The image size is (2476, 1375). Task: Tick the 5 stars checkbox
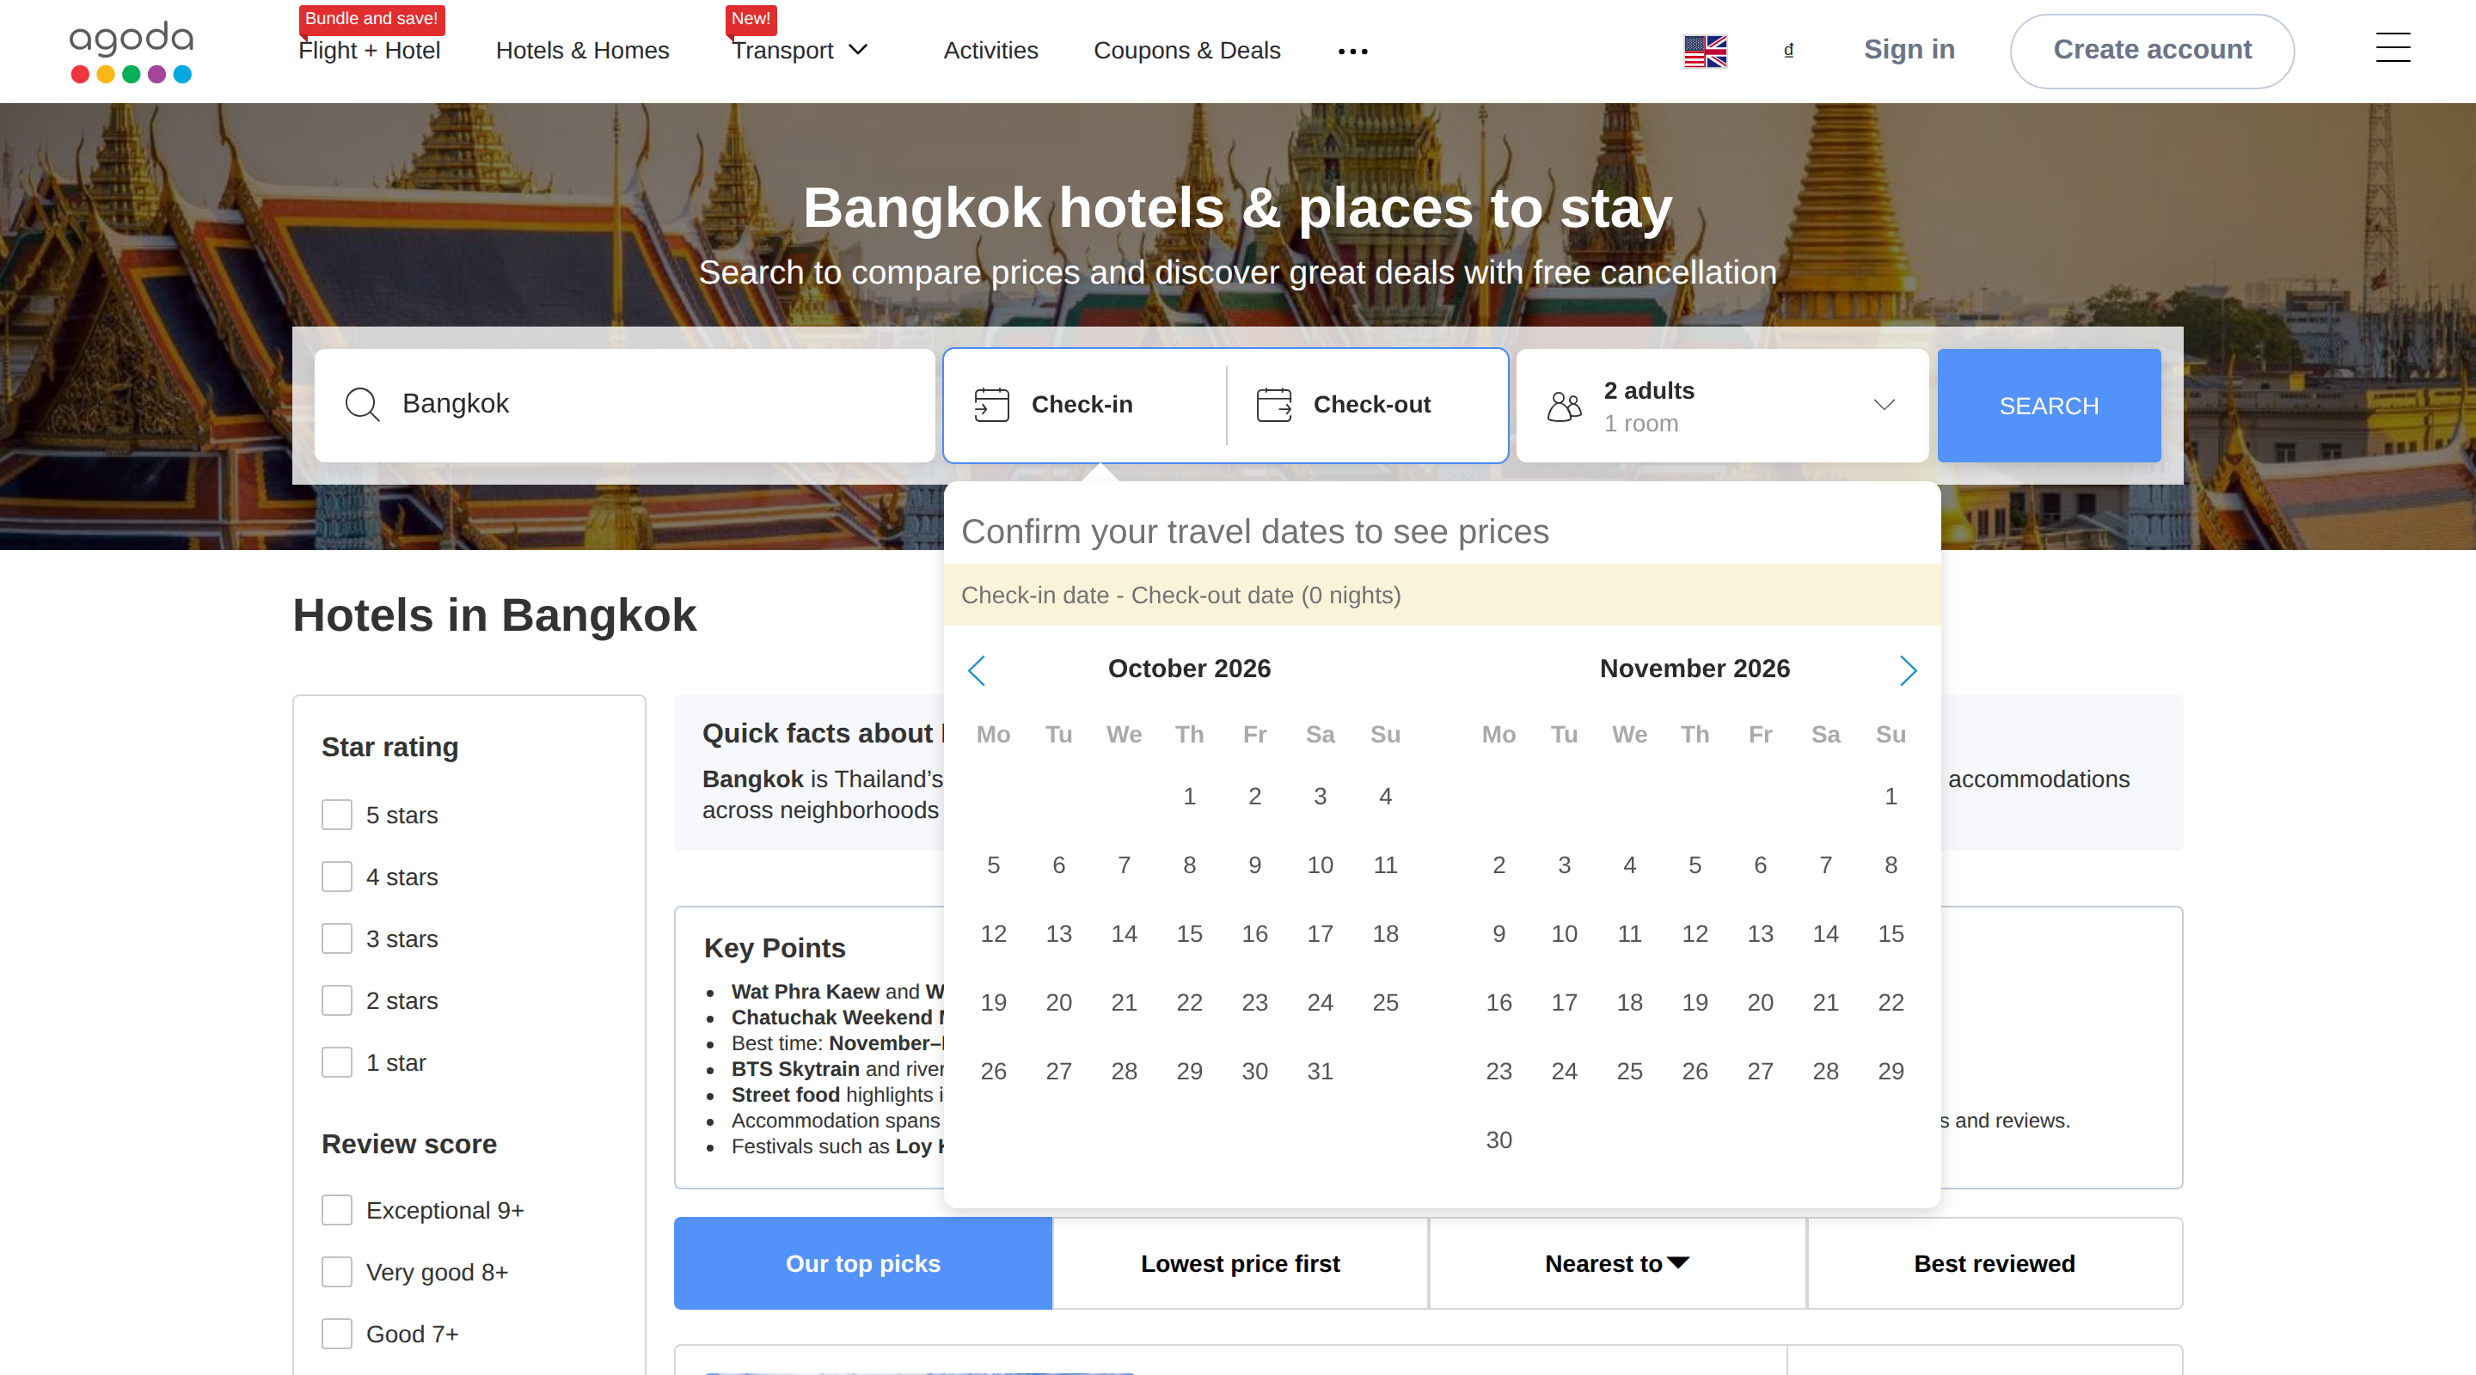[336, 815]
